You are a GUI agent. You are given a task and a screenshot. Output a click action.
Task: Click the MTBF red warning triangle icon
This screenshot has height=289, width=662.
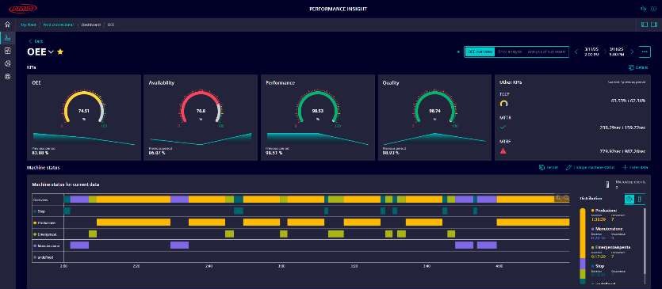click(x=503, y=151)
